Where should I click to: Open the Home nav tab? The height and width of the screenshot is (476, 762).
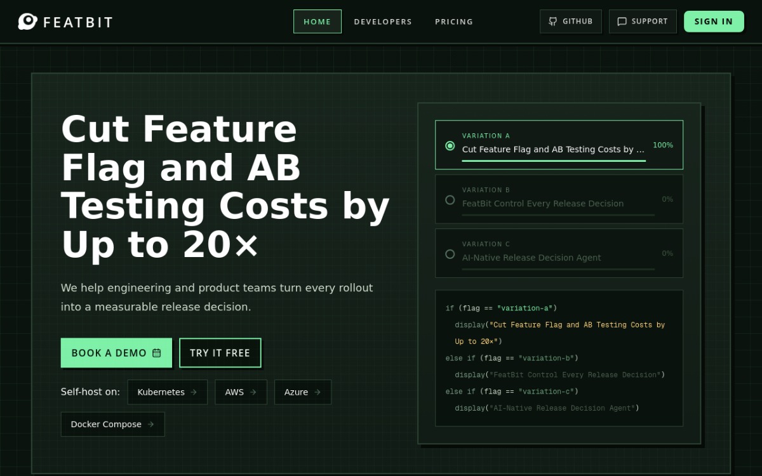[x=317, y=22]
